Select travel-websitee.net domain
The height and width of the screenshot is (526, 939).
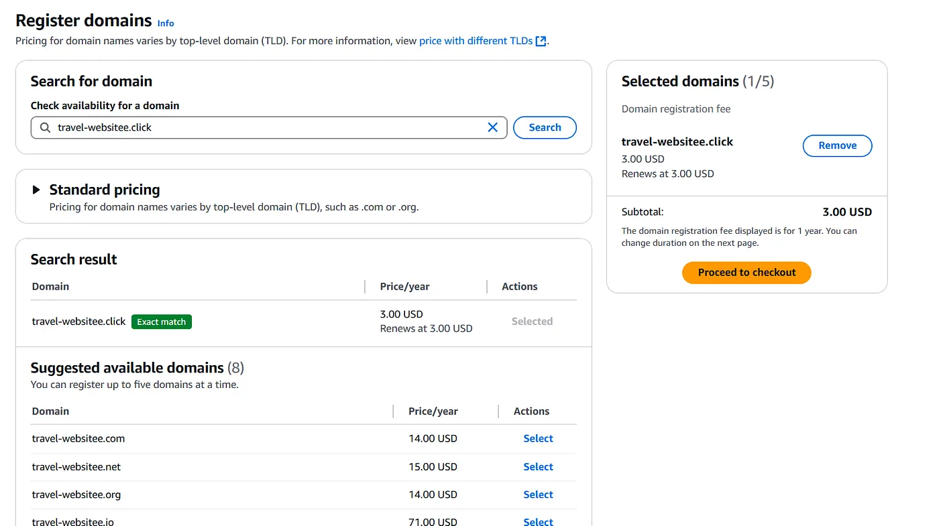(x=538, y=466)
